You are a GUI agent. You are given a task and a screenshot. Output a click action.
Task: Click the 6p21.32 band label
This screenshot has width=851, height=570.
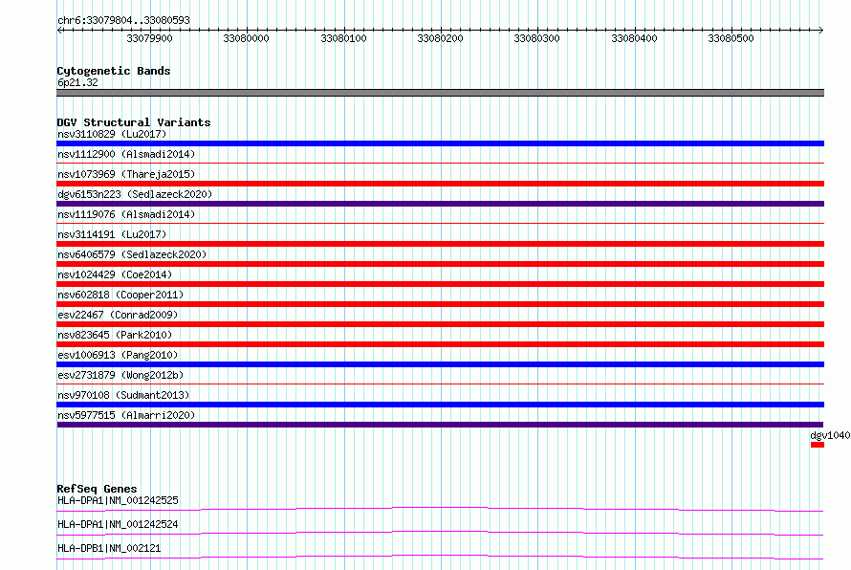pyautogui.click(x=77, y=82)
